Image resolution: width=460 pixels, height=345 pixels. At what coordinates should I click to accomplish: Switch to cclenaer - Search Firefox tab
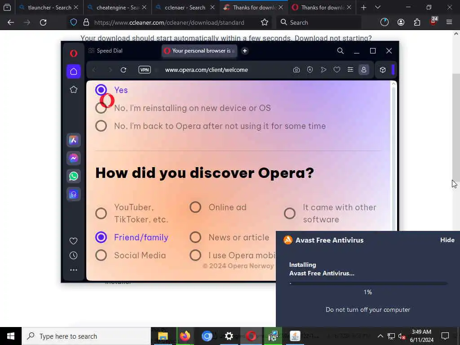[x=186, y=7]
